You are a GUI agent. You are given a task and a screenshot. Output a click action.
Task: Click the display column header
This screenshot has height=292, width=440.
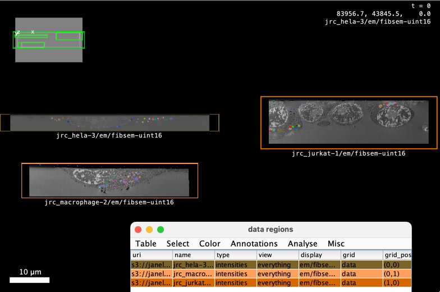click(319, 255)
